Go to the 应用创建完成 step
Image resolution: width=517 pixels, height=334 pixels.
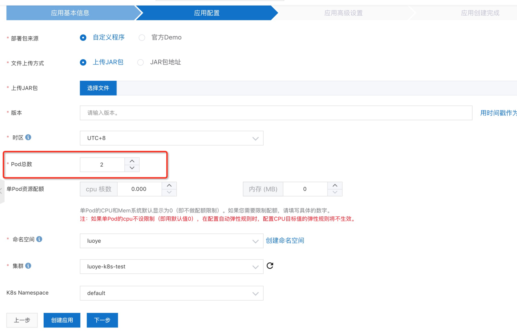point(480,13)
